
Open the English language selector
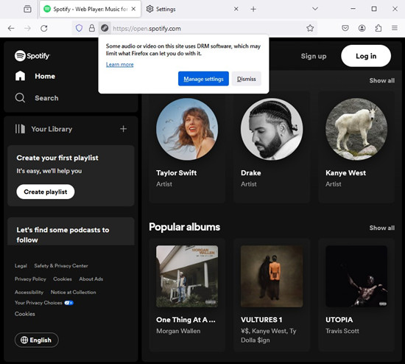pos(37,340)
